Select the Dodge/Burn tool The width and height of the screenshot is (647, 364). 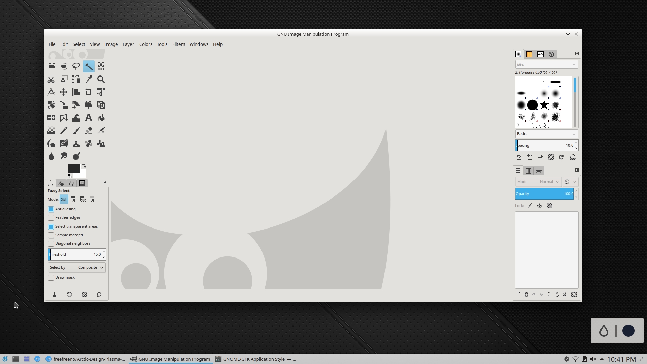pyautogui.click(x=76, y=156)
